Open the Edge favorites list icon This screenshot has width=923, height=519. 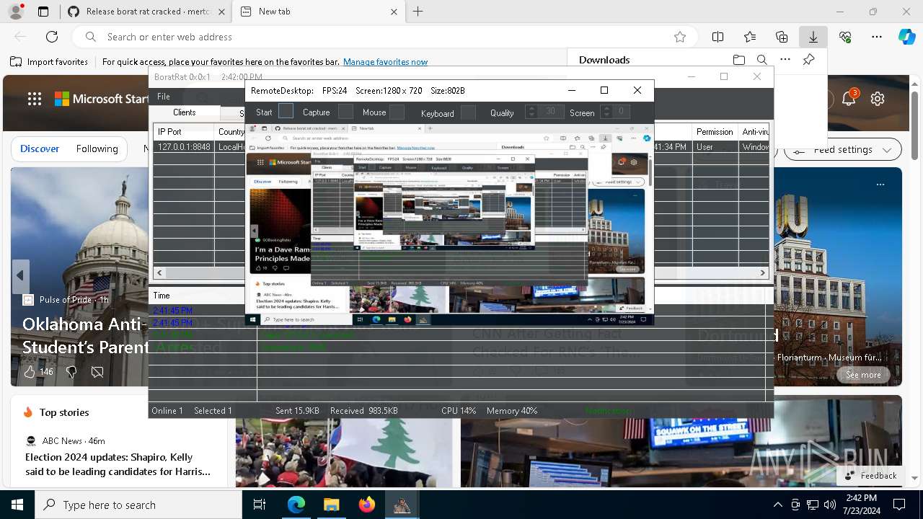(x=750, y=37)
